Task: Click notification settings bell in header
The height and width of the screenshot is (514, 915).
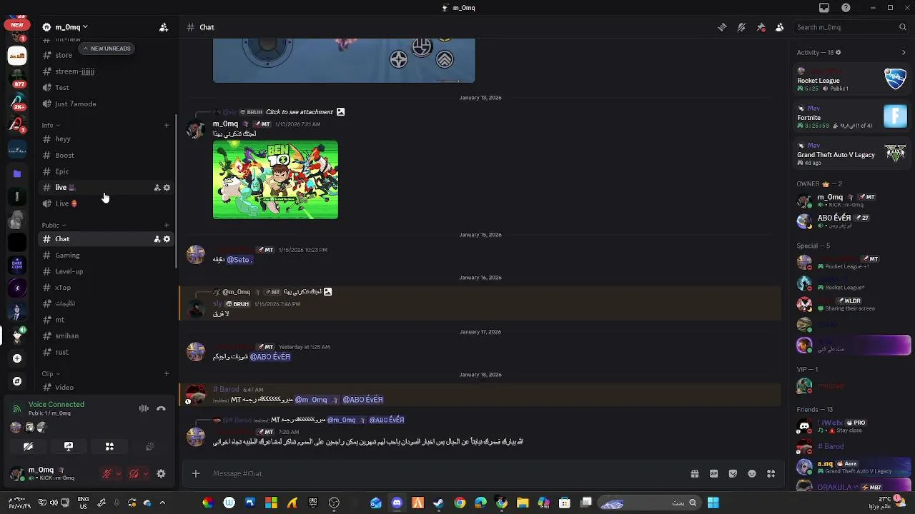Action: tap(741, 27)
